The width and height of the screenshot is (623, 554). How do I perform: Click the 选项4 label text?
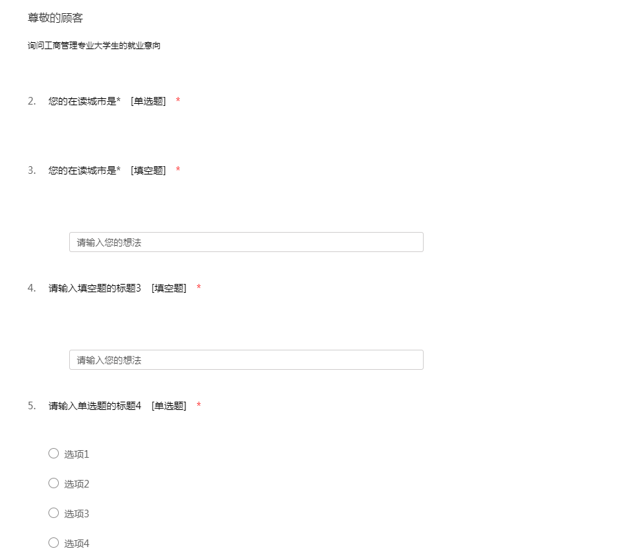77,544
